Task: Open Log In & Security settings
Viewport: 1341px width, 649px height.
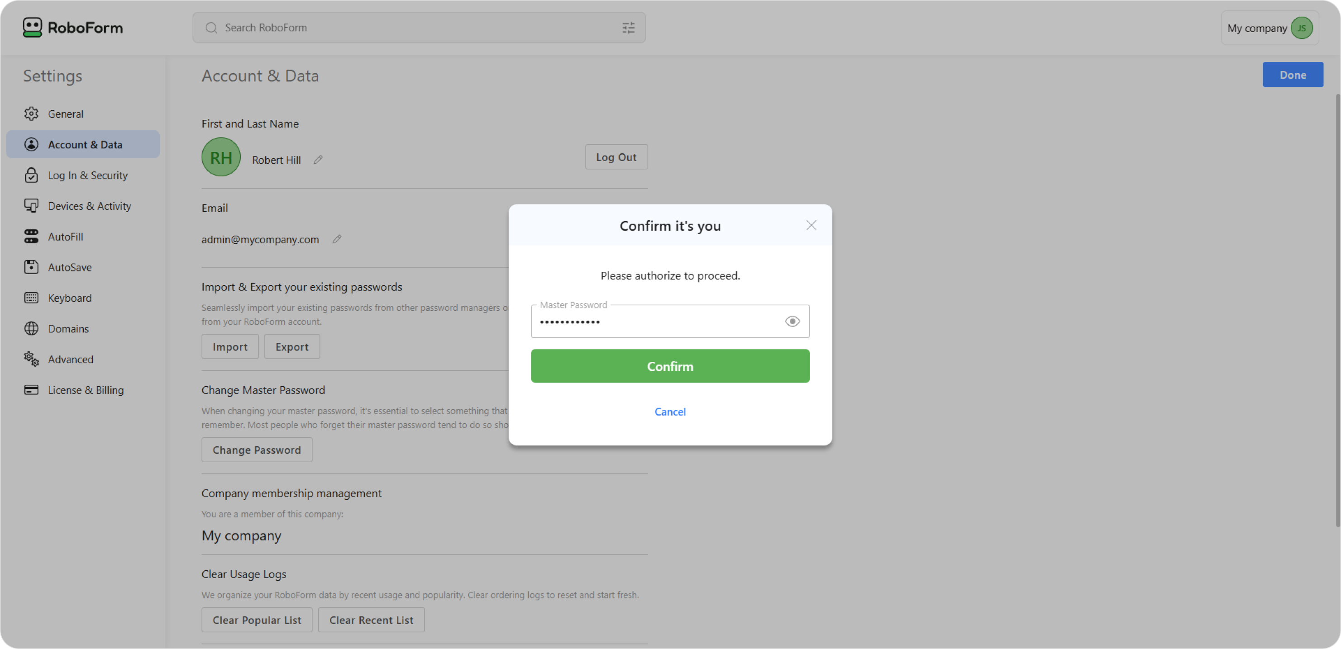Action: (x=83, y=175)
